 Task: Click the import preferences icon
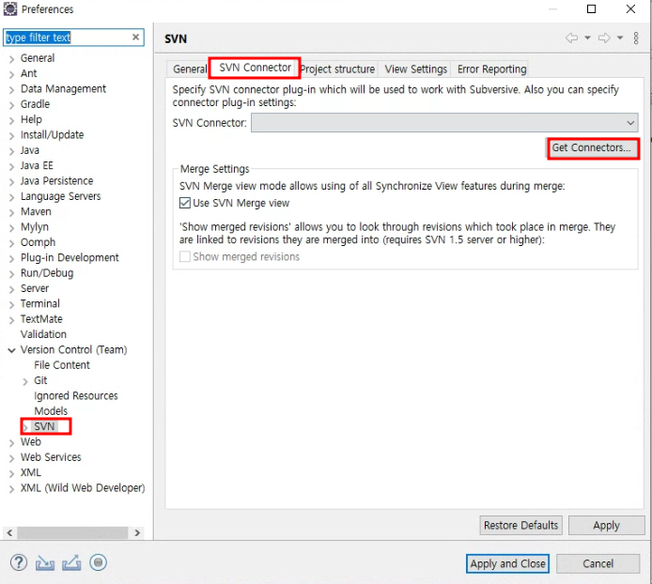click(45, 563)
